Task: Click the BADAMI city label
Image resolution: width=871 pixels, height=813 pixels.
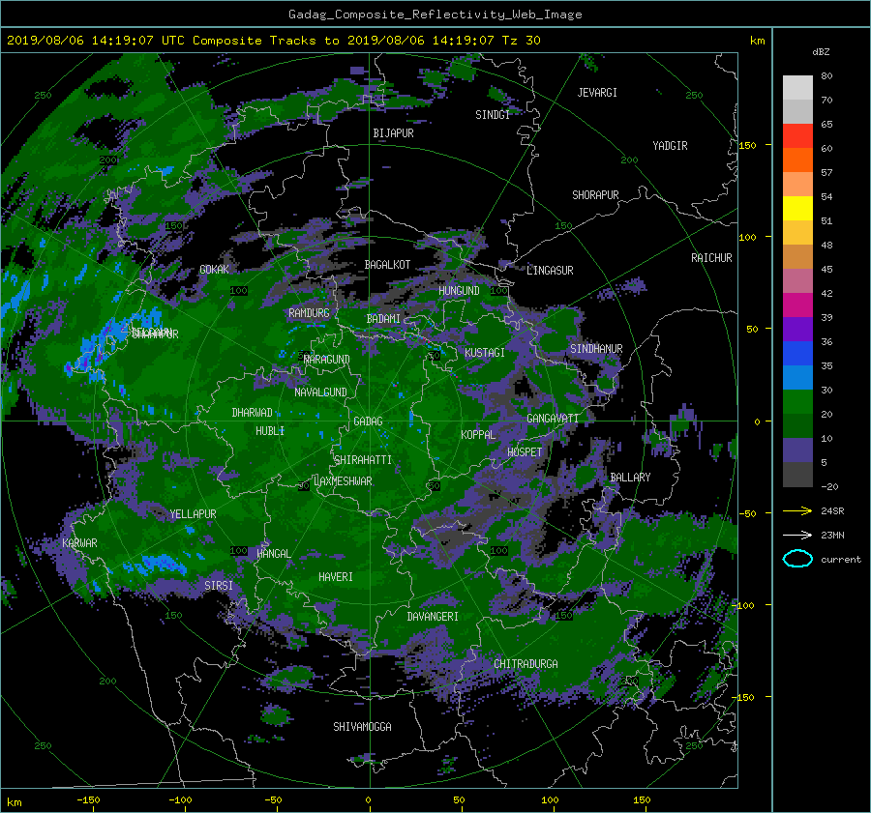Action: [383, 319]
